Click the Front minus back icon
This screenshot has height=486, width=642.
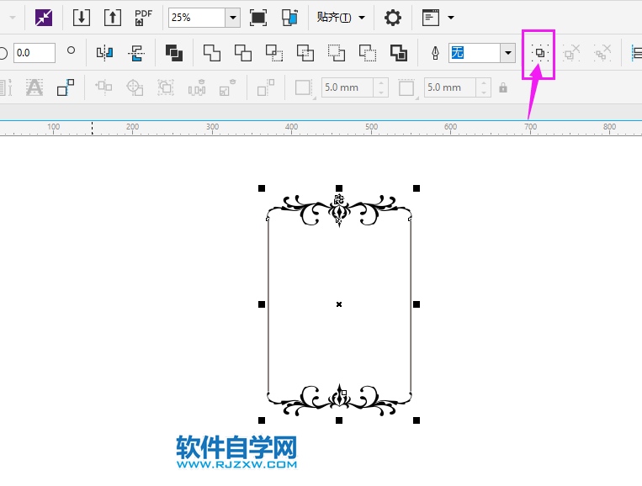coord(337,53)
